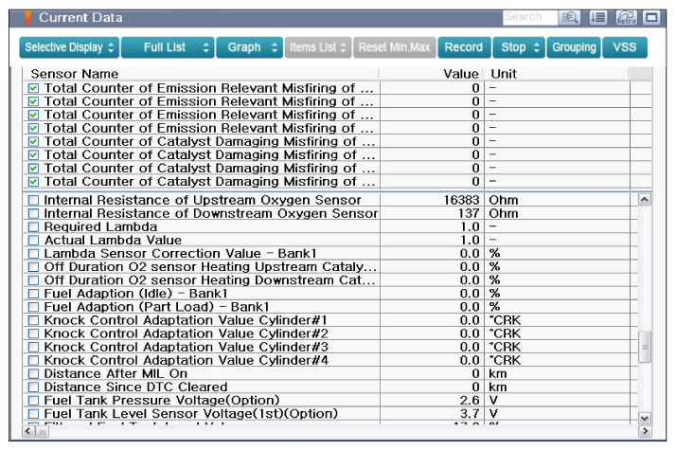The width and height of the screenshot is (676, 450).
Task: Open the Full List dropdown
Action: tap(169, 47)
